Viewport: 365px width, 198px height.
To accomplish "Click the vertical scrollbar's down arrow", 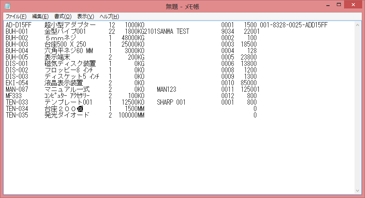I will pos(358,190).
